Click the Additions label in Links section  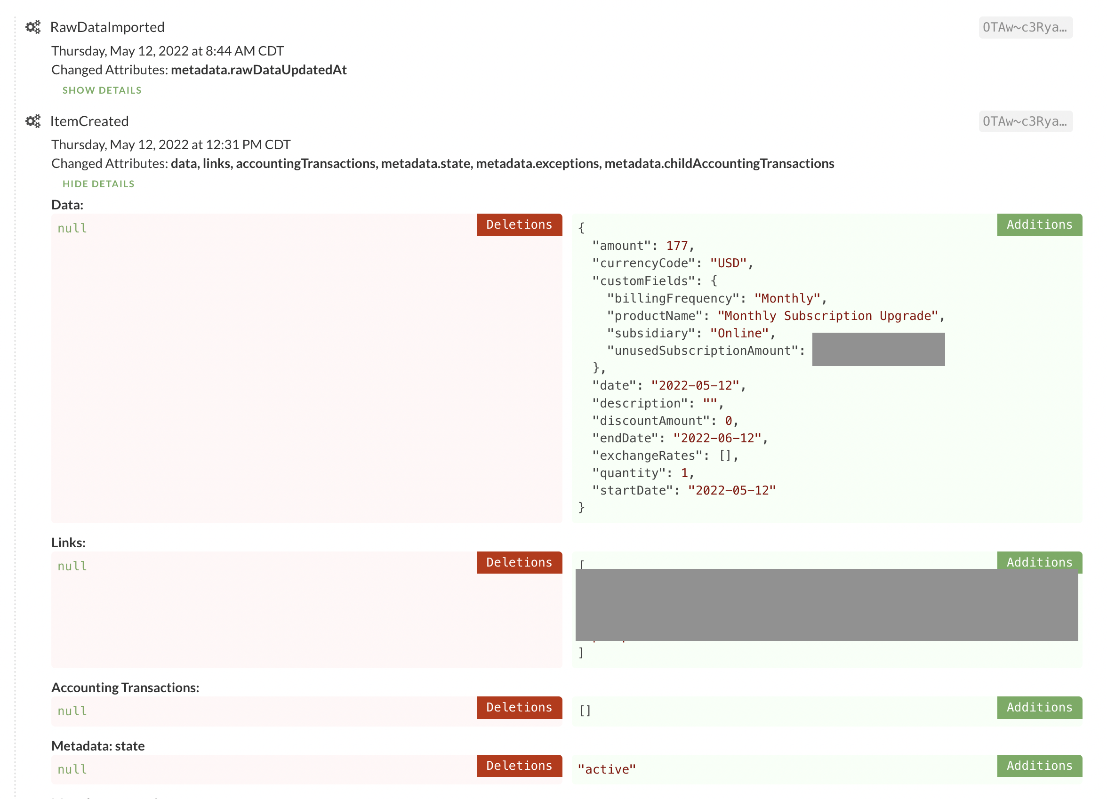point(1039,561)
